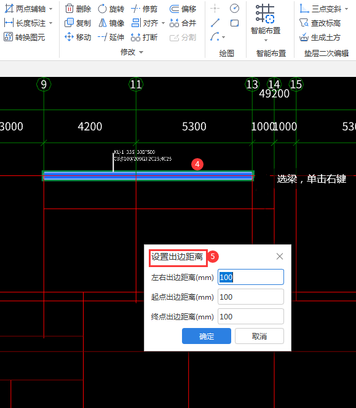Select the 两点辅轴 tool
The width and height of the screenshot is (356, 408).
[25, 9]
